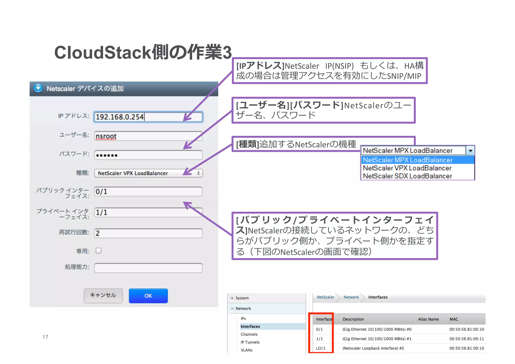
Task: Click the キャンセル button
Action: (103, 295)
